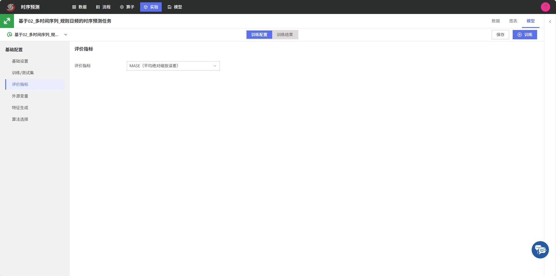Viewport: 556px width, 276px height.
Task: Switch to 训练结果 view
Action: pyautogui.click(x=285, y=35)
